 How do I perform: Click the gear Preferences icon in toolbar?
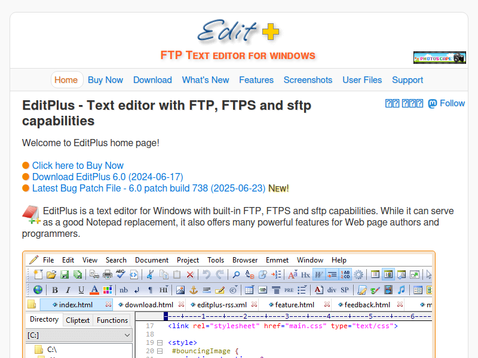pos(358,274)
